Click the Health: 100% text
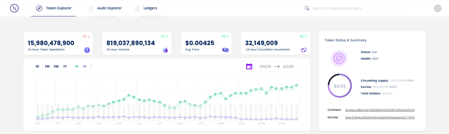449x134 pixels. coord(369,59)
